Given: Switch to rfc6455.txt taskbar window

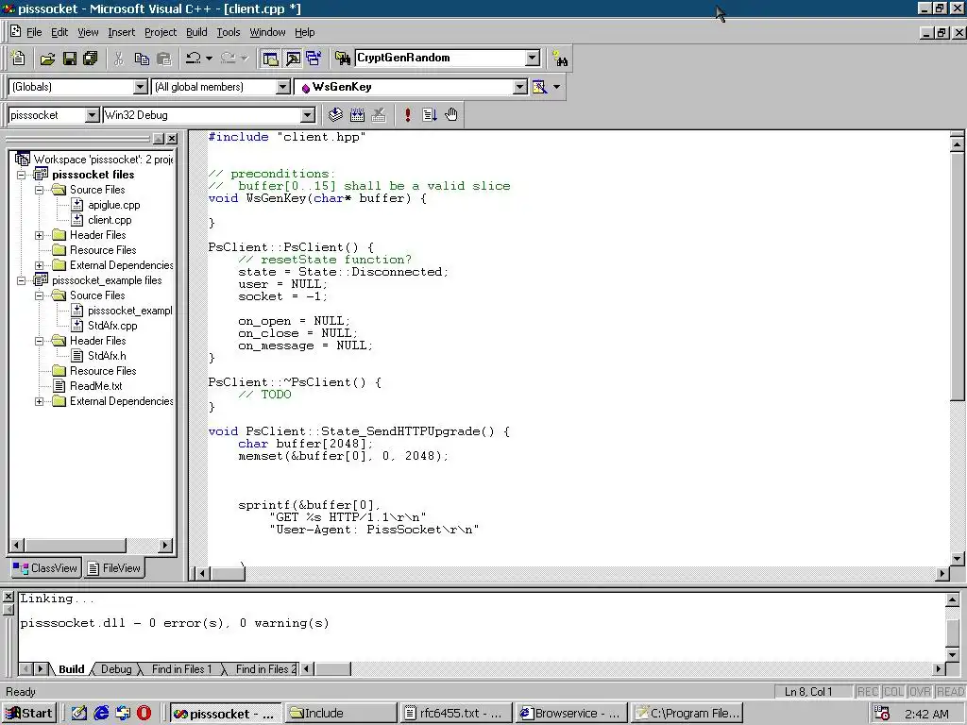Looking at the screenshot, I should pyautogui.click(x=454, y=714).
